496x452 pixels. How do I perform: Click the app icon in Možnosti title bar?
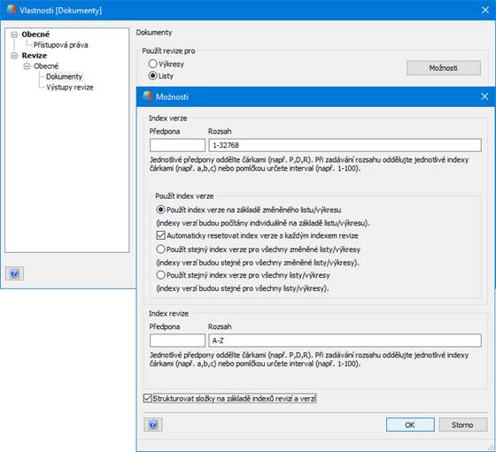147,96
